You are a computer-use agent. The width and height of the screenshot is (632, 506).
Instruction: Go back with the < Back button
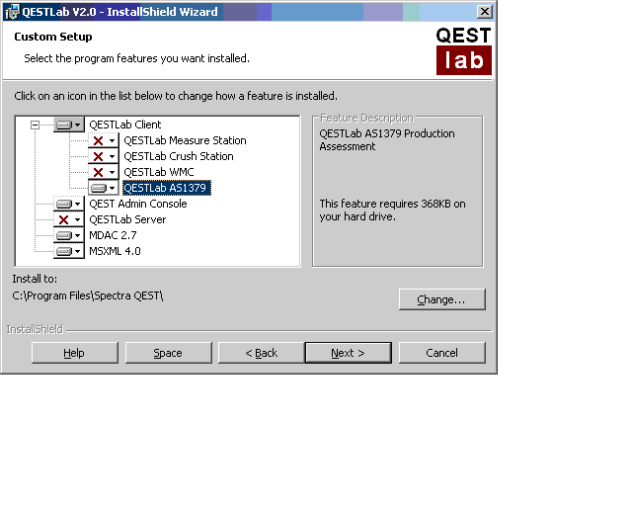coord(261,353)
